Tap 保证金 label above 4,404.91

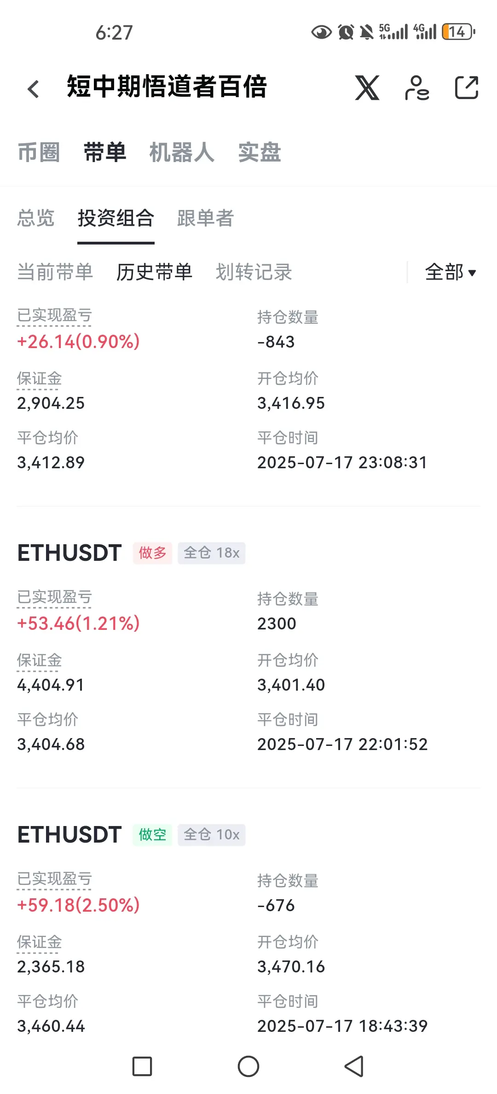[x=39, y=661]
